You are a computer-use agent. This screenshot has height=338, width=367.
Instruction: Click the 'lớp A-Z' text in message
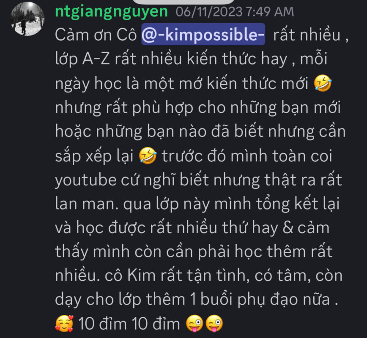82,59
